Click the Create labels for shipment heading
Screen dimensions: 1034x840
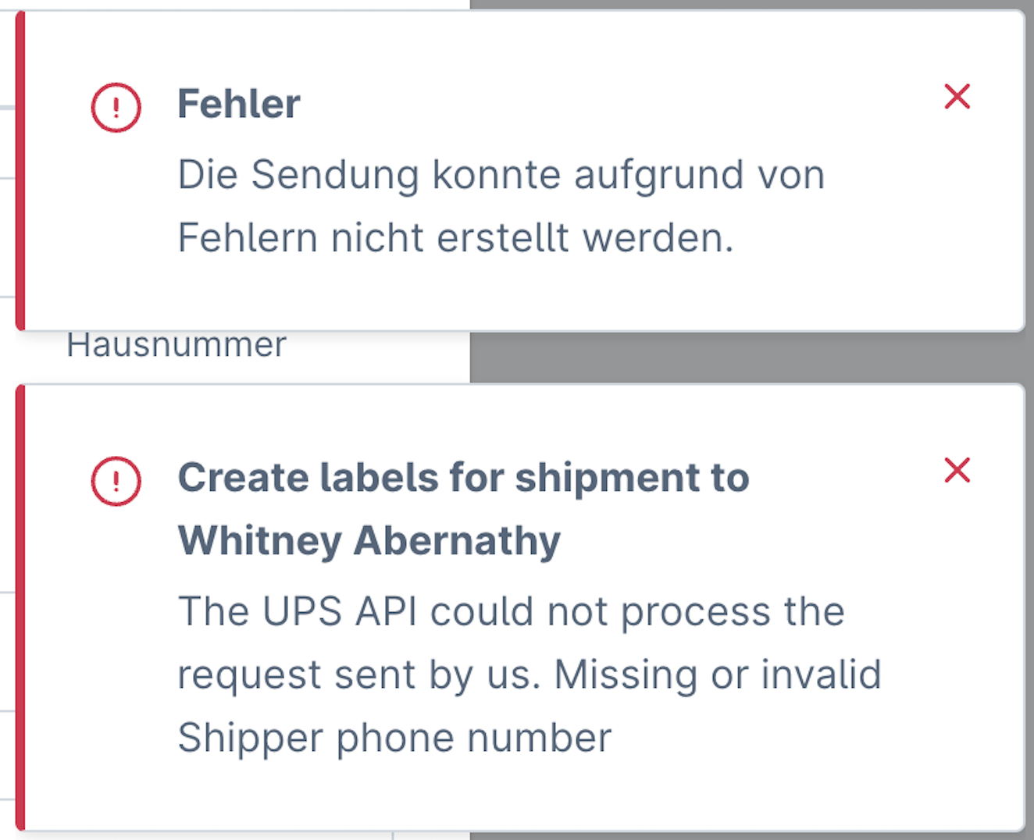pyautogui.click(x=464, y=478)
